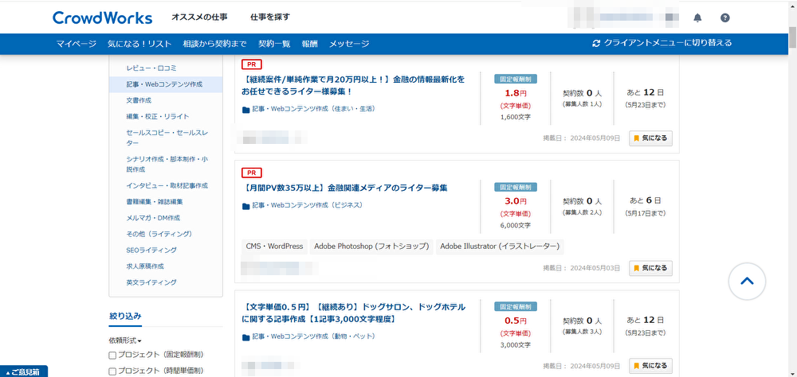Bookmark the 金融関連メディア job with 気になる
Viewport: 797px width, 377px height.
[650, 268]
